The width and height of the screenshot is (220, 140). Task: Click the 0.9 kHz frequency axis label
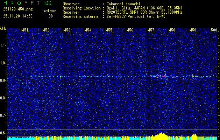click(3, 80)
